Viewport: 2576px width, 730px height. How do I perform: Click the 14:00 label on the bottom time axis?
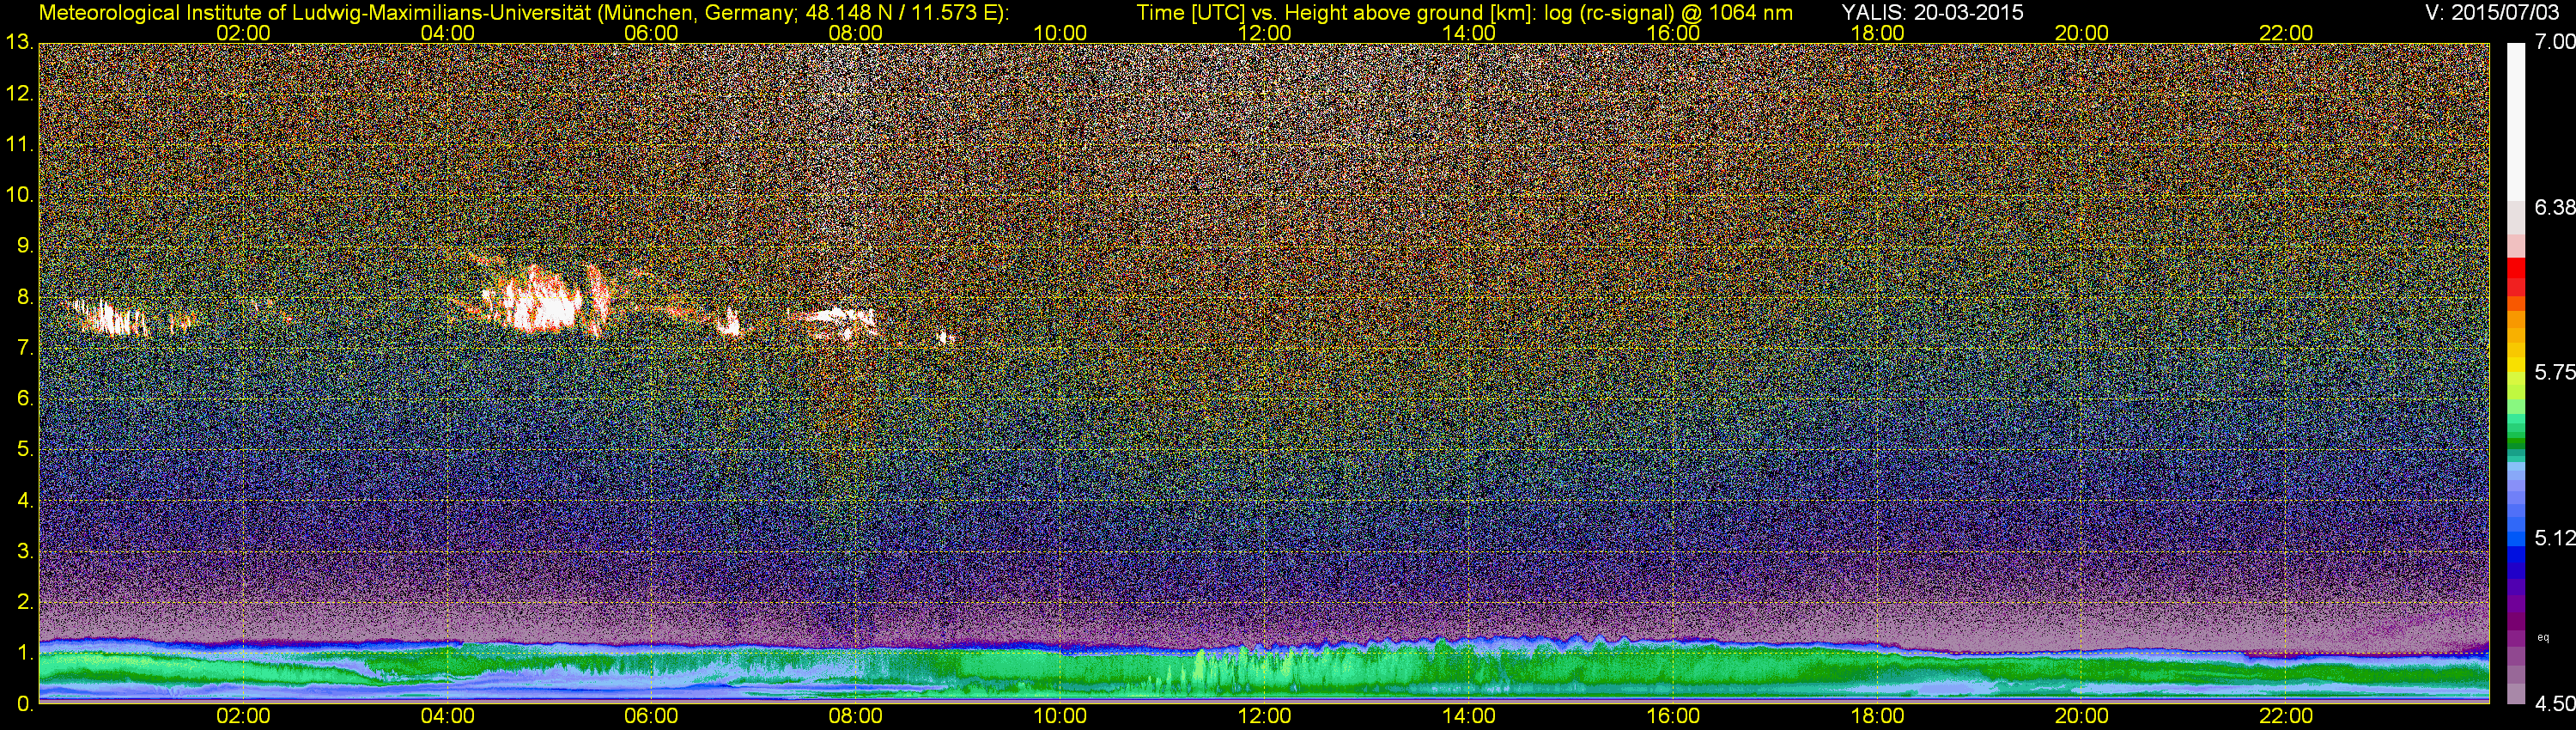coord(1469,716)
